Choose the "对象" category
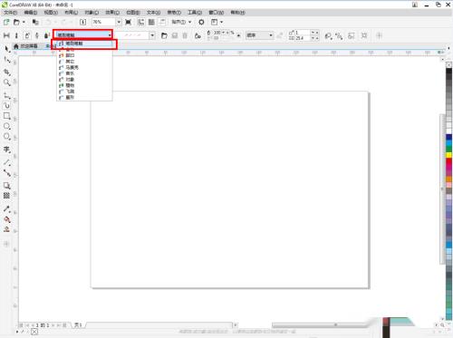The width and height of the screenshot is (453, 338). (84, 80)
